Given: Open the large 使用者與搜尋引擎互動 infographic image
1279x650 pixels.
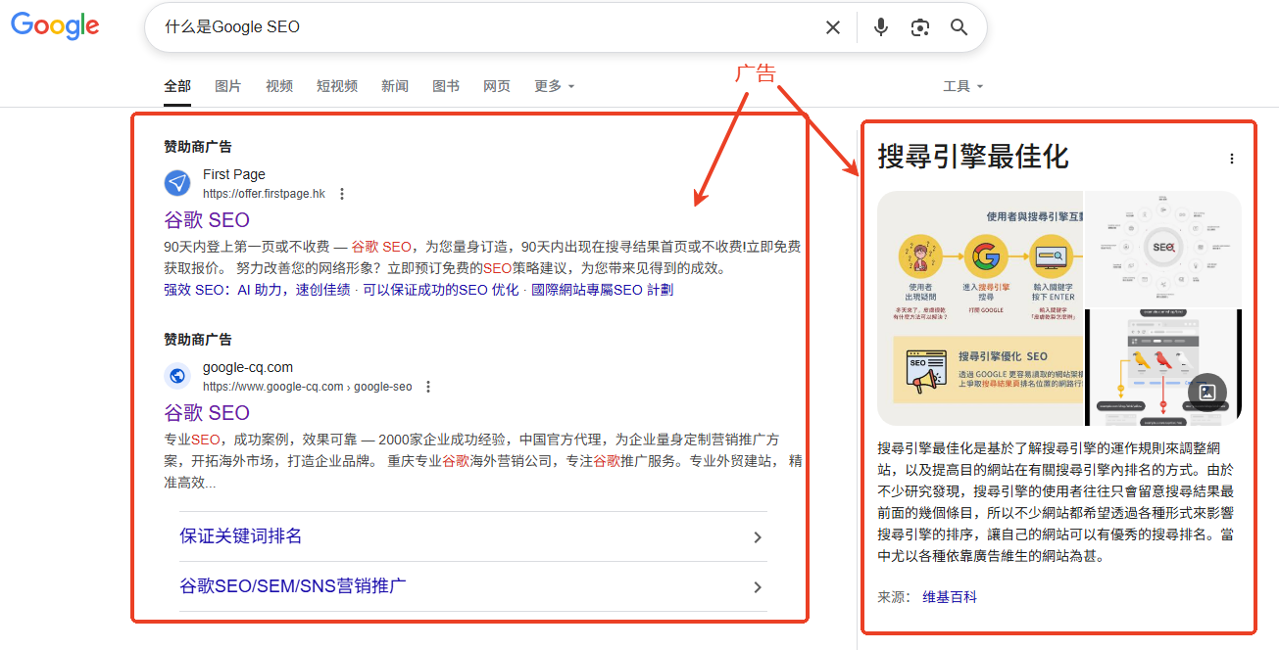Looking at the screenshot, I should 980,307.
